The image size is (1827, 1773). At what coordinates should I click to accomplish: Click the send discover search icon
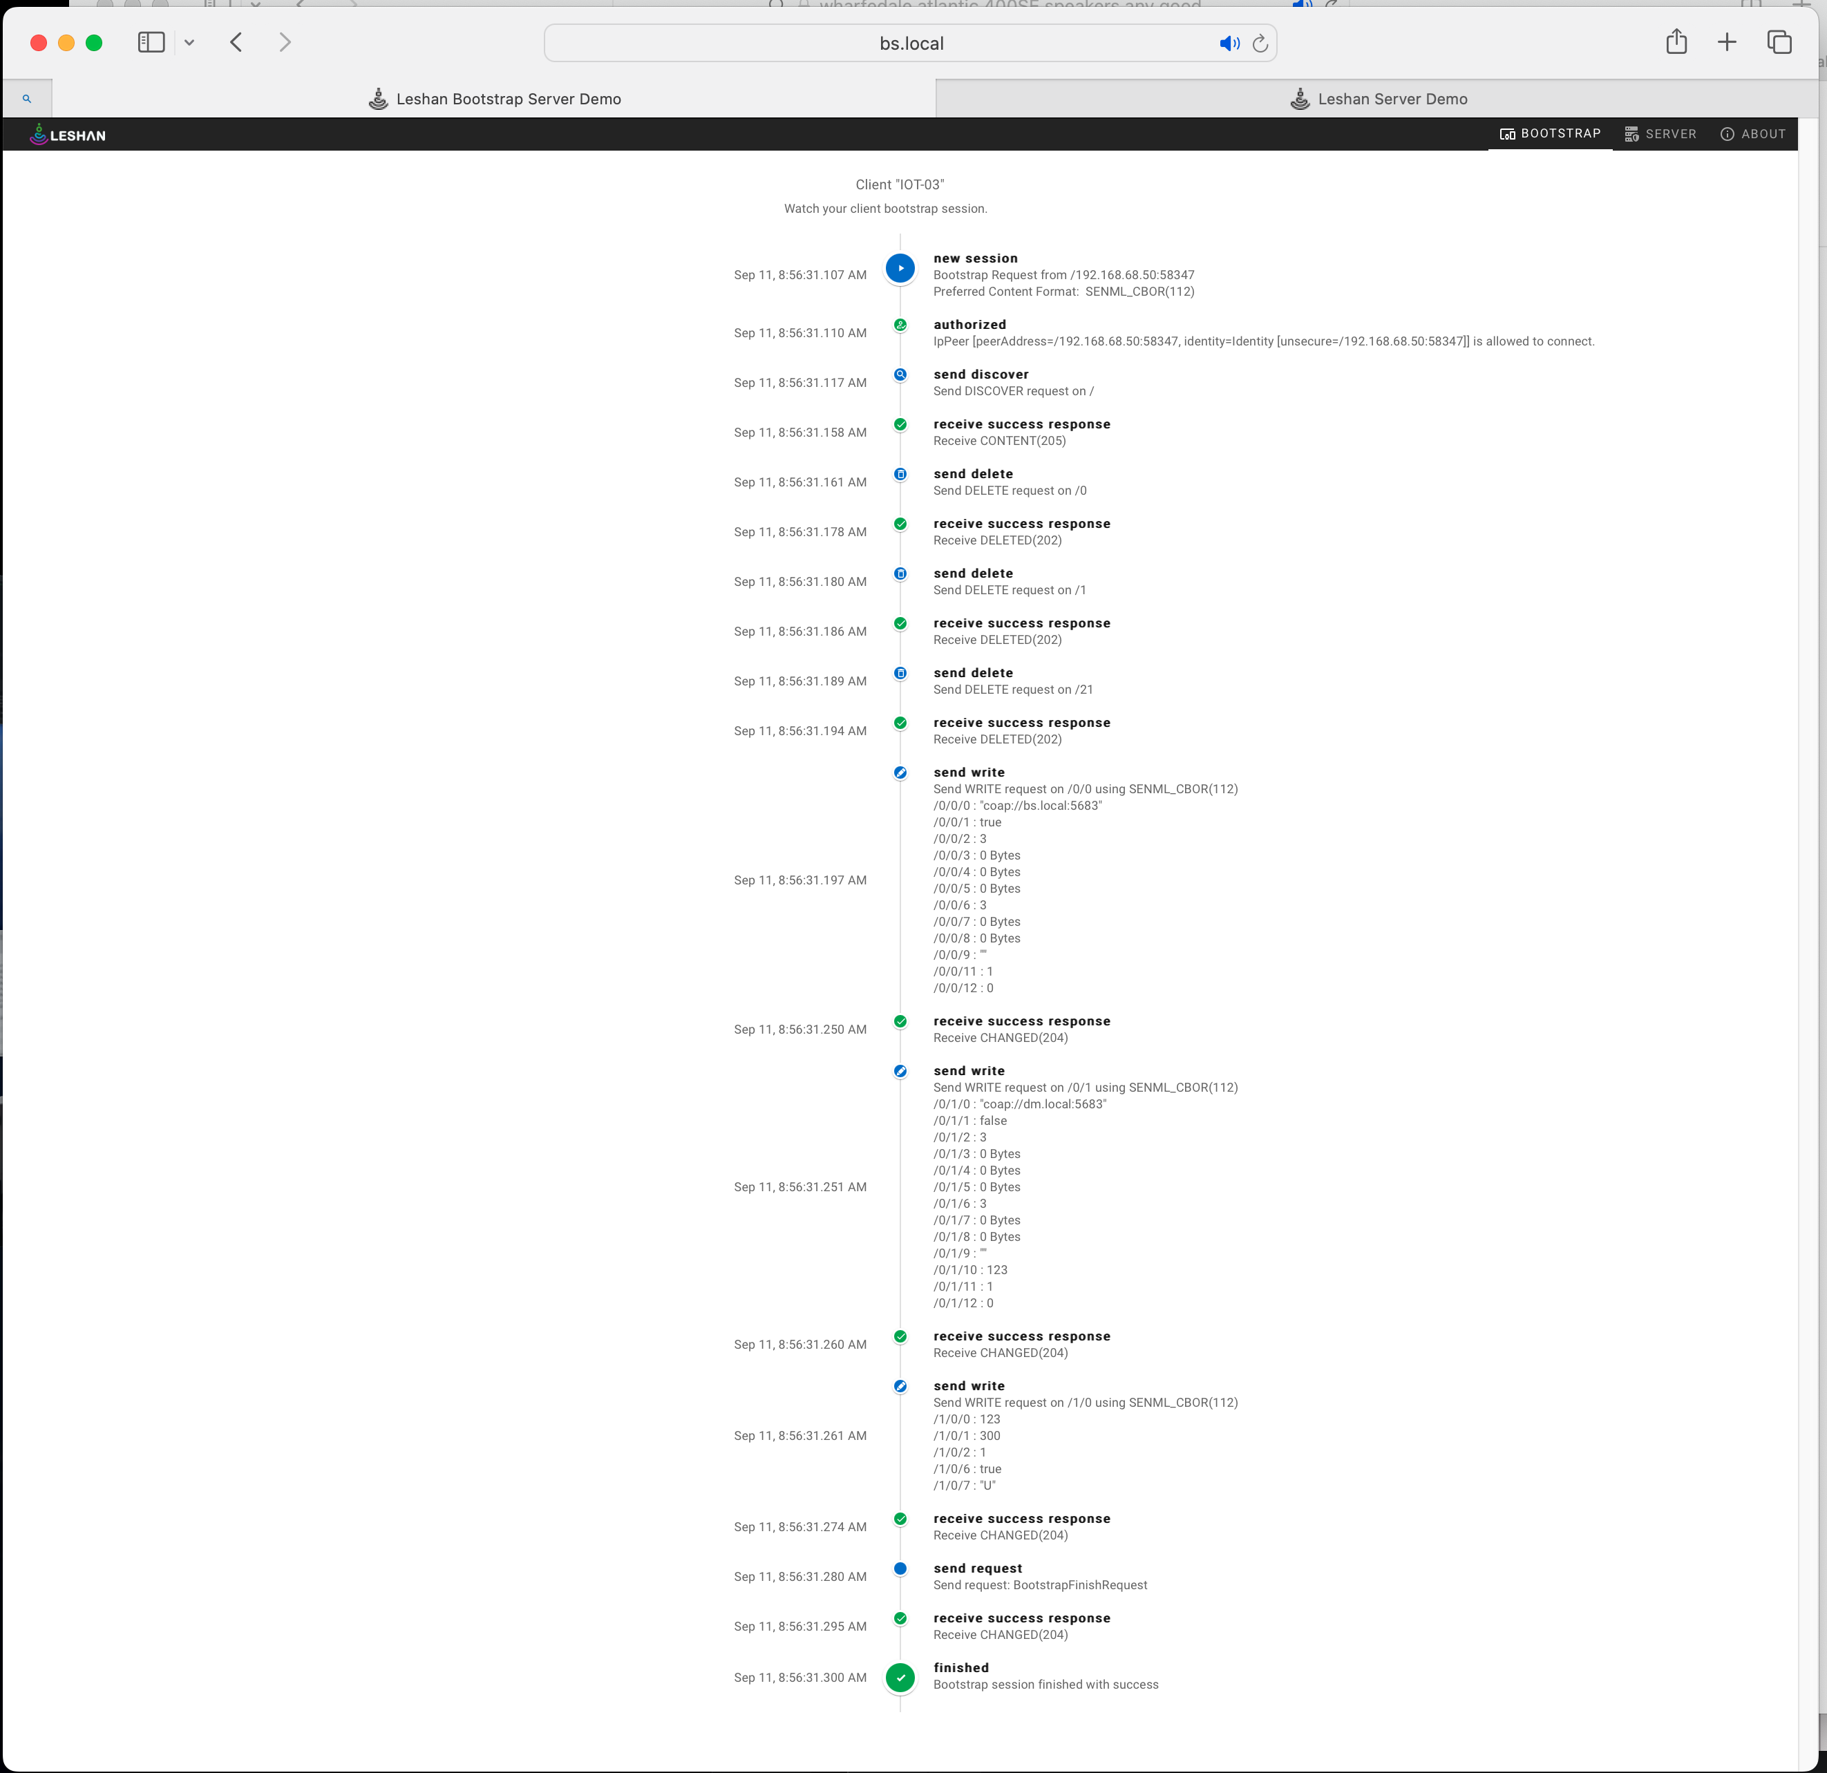click(900, 374)
